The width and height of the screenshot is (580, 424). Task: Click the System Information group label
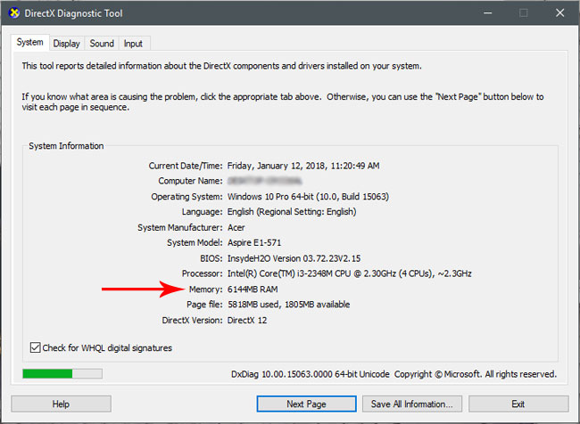pos(66,146)
